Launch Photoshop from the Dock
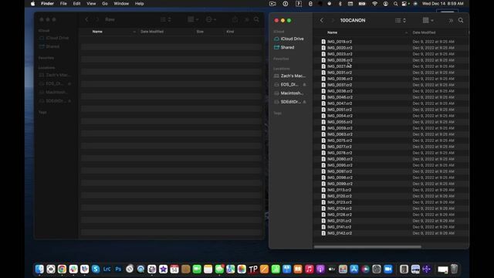Viewport: 494px width, 278px height. click(118, 270)
